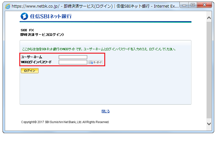Click the yellow ログイン button
This screenshot has width=218, height=142.
30,71
